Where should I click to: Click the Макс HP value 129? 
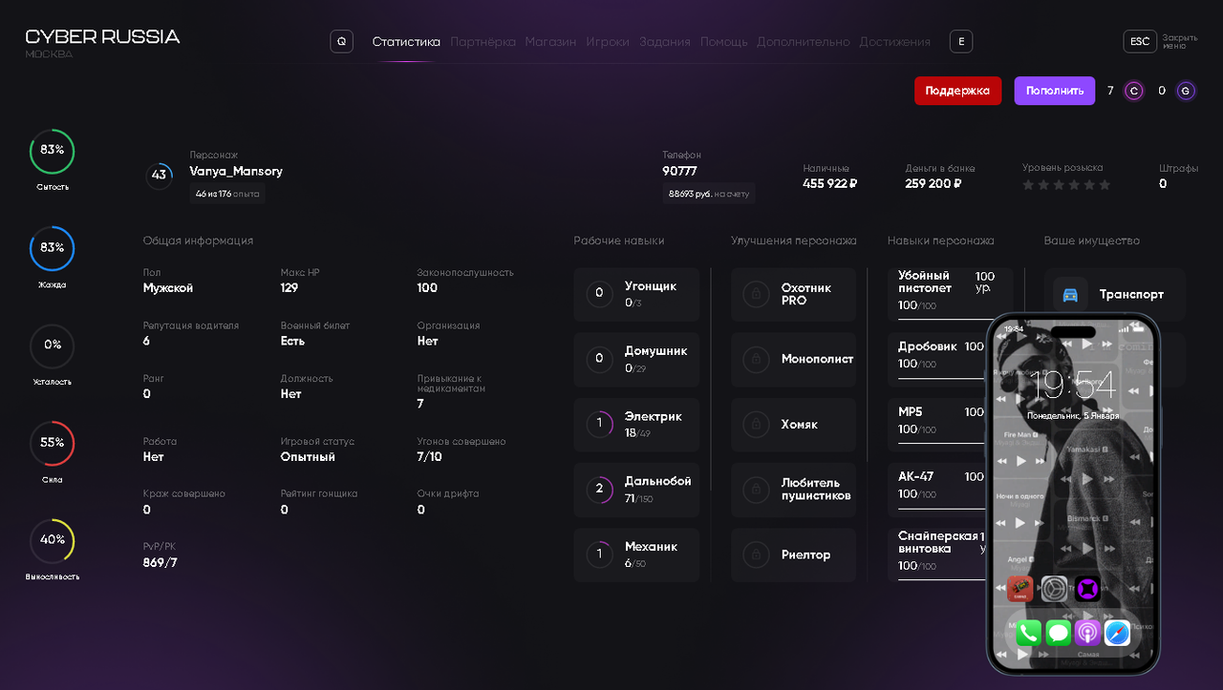[290, 288]
